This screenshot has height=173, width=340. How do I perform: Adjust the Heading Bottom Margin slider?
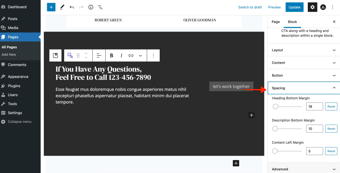[x=276, y=107]
